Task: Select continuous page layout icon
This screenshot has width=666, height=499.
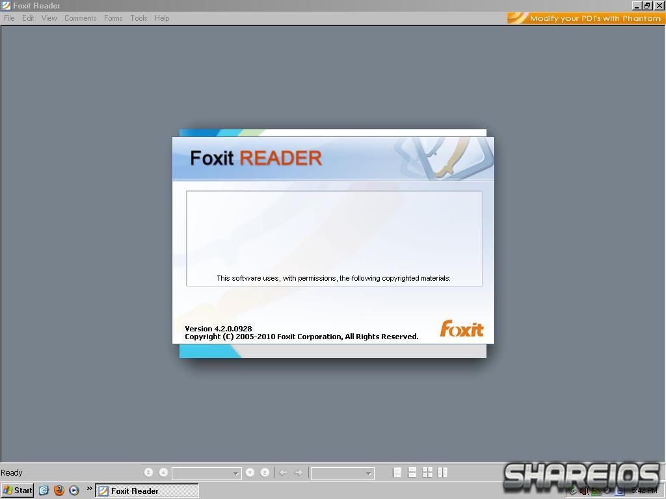Action: 412,472
